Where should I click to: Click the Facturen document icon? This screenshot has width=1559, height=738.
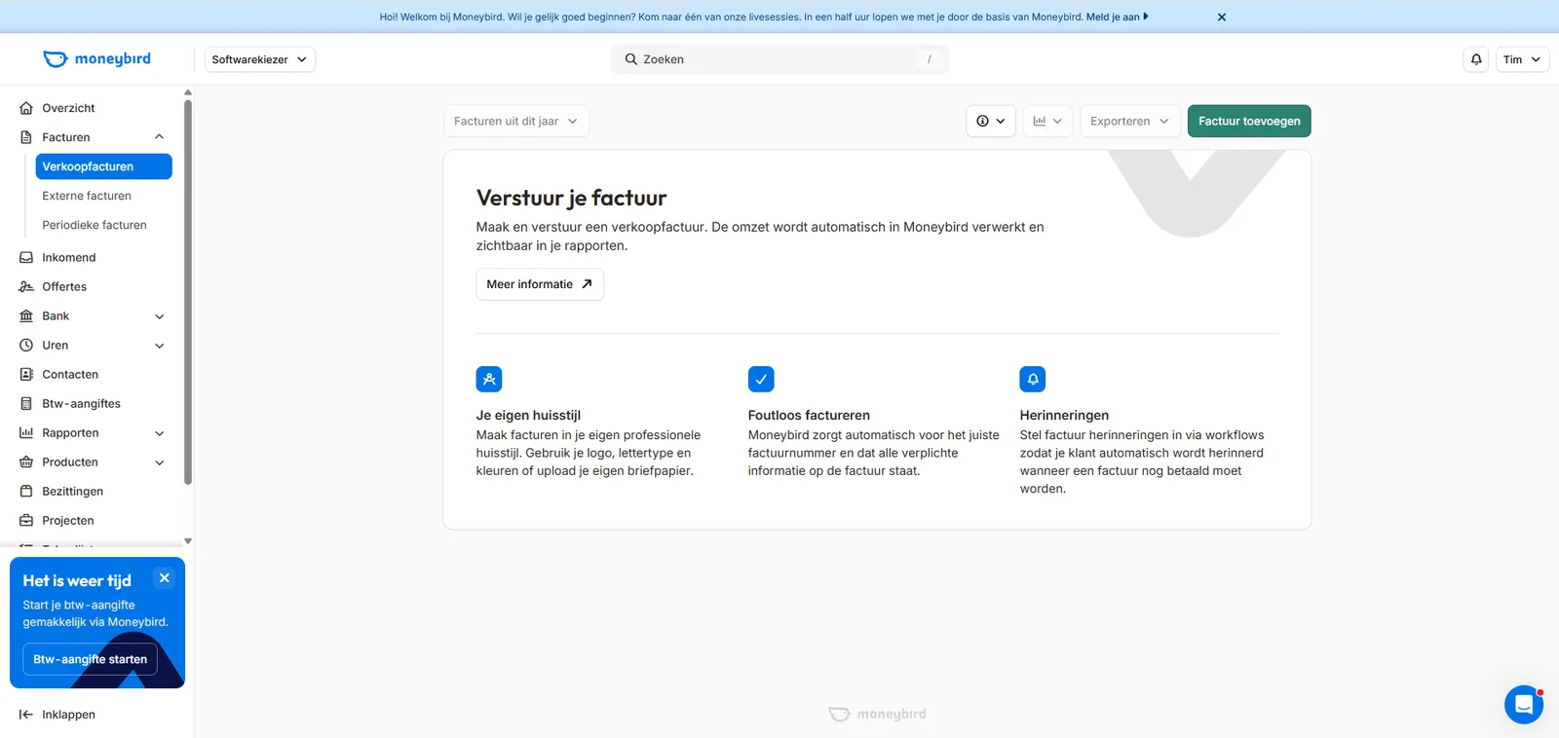(x=26, y=137)
